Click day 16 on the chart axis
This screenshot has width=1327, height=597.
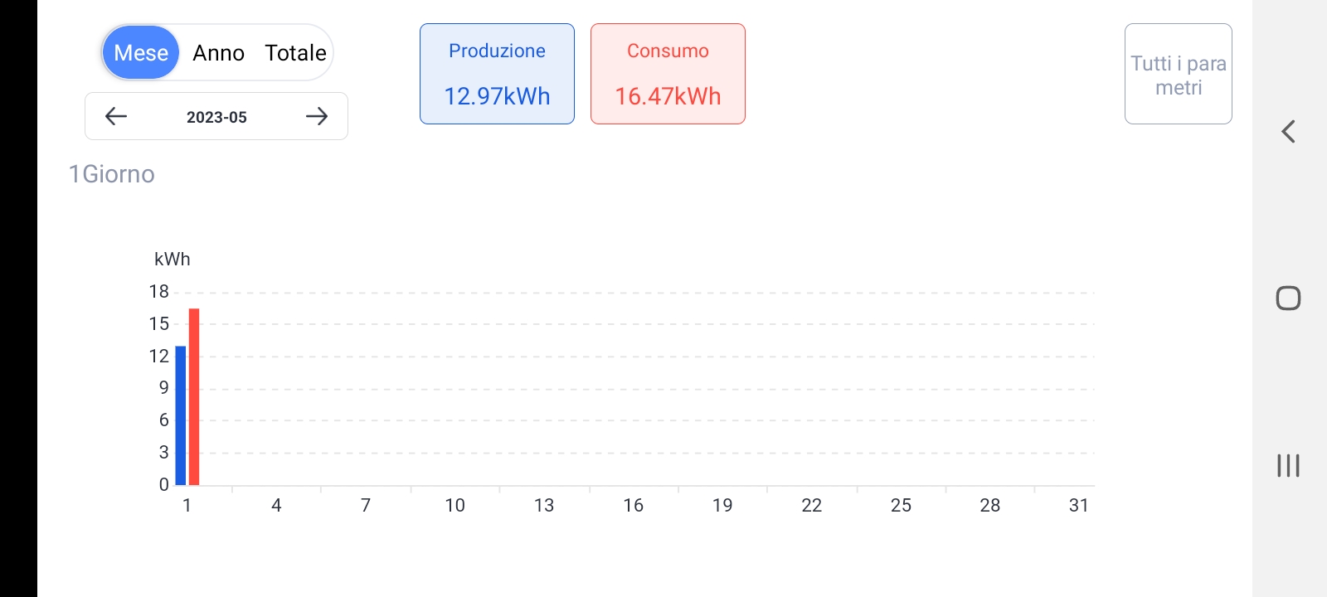point(633,505)
